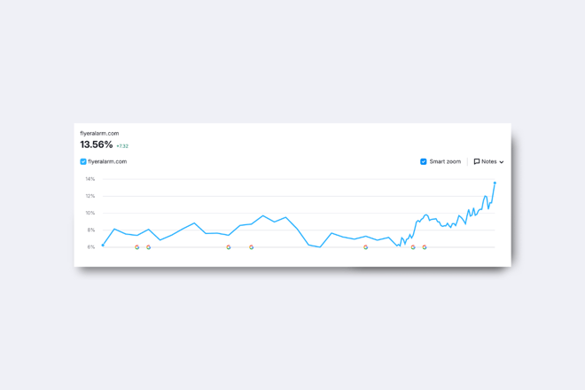The height and width of the screenshot is (390, 585).
Task: Click the fifth Google update marker
Action: (x=365, y=247)
